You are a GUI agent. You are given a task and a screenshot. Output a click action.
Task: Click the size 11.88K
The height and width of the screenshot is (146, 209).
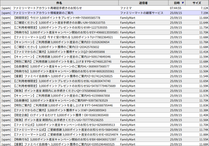204,135
